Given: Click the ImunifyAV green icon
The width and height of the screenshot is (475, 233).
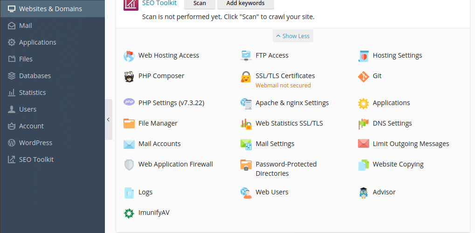Looking at the screenshot, I should [x=129, y=213].
